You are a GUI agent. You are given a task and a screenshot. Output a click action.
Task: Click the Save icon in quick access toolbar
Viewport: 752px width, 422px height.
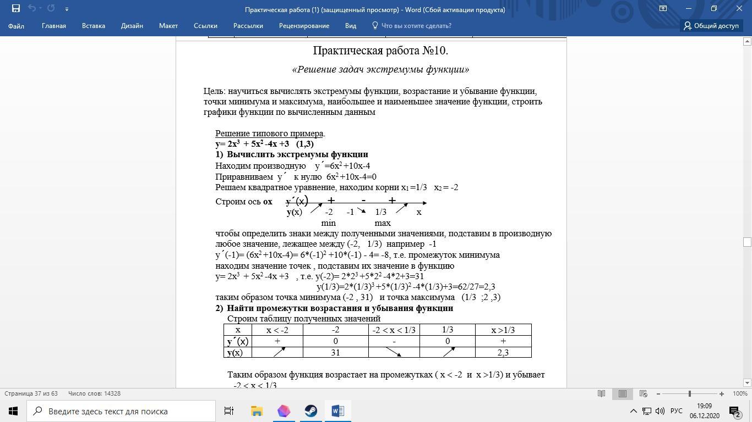[x=16, y=8]
